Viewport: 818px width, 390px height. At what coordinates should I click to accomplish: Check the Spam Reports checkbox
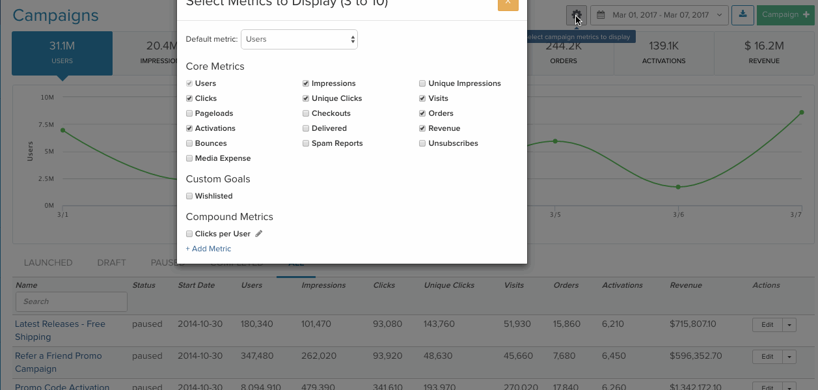[306, 143]
